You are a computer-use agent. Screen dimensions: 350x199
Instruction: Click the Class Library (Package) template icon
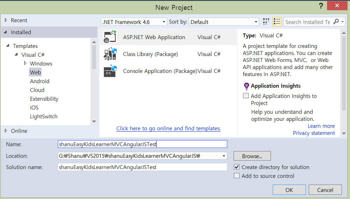(x=110, y=54)
